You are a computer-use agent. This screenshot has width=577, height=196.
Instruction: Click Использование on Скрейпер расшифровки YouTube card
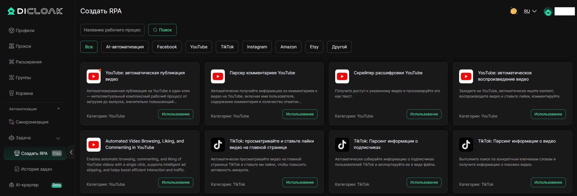424,114
